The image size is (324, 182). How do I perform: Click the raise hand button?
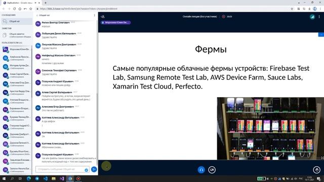point(316,170)
